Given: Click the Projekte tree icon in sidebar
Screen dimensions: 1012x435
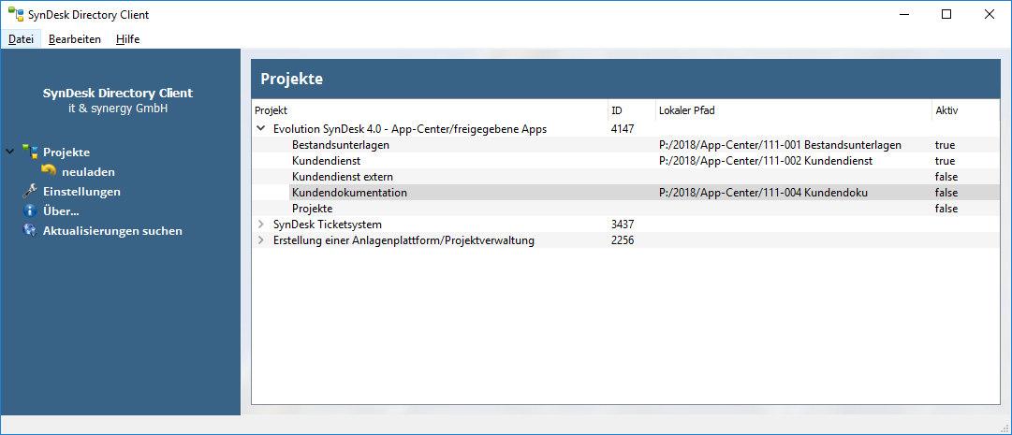Looking at the screenshot, I should [x=30, y=152].
